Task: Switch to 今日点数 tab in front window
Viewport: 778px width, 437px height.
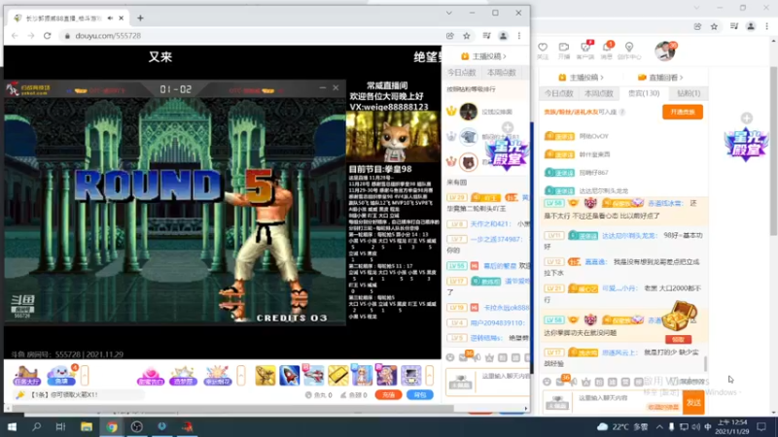Action: pos(461,72)
